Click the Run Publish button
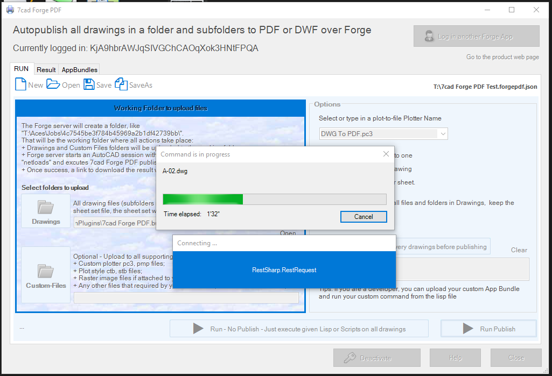The width and height of the screenshot is (552, 376). (x=488, y=329)
